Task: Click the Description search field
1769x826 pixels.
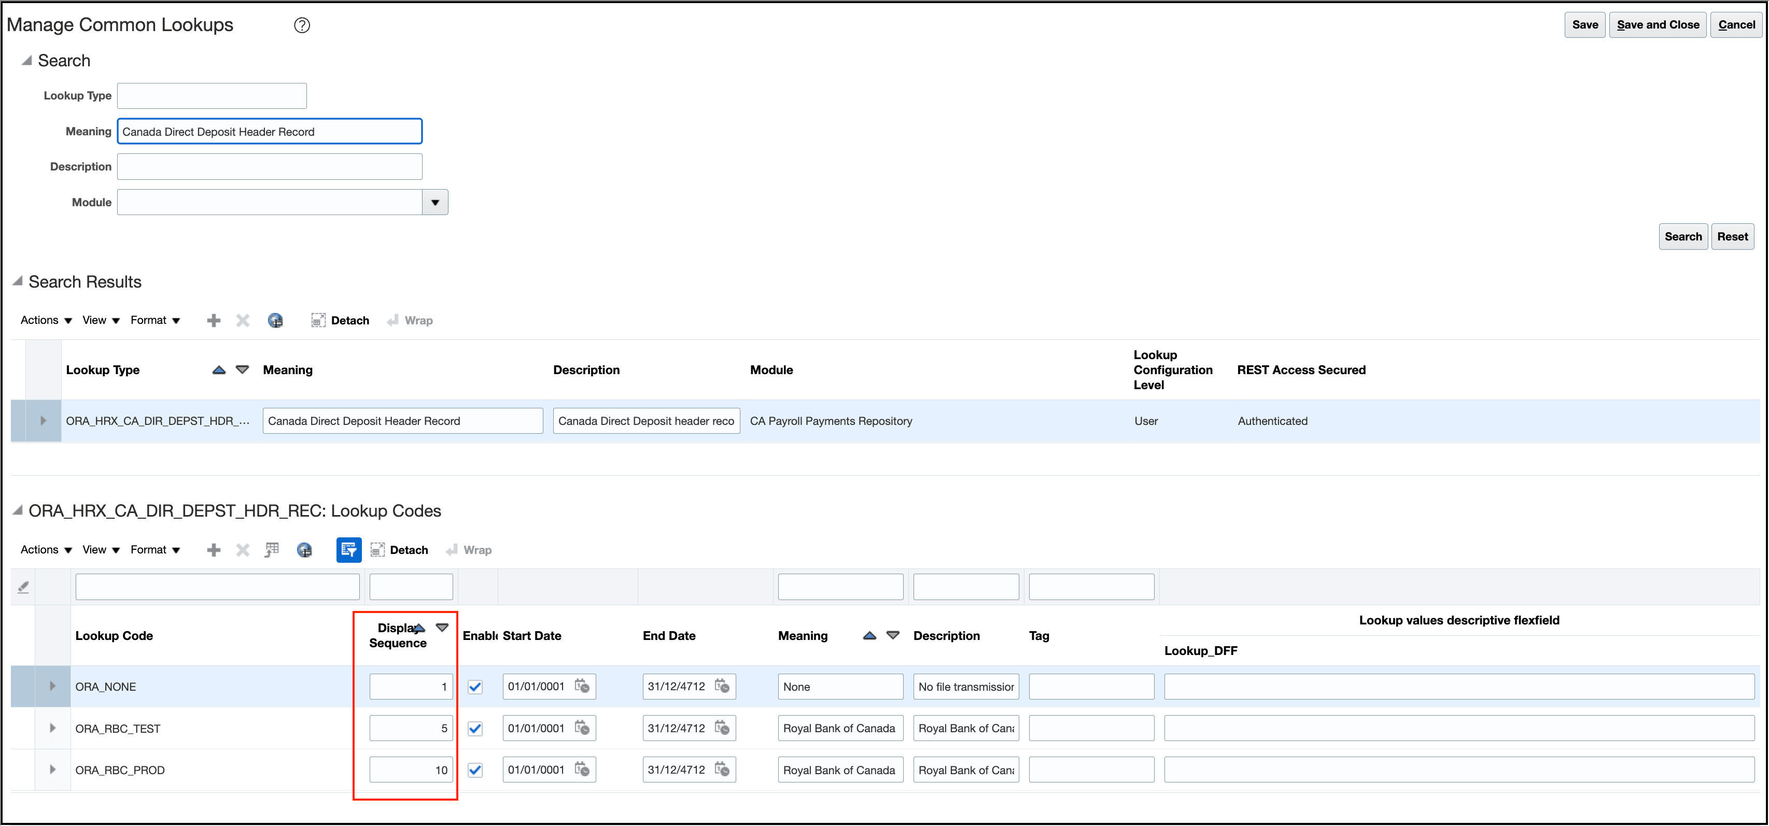Action: 270,167
